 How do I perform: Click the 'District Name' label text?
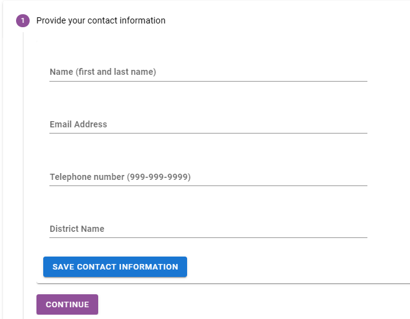77,229
